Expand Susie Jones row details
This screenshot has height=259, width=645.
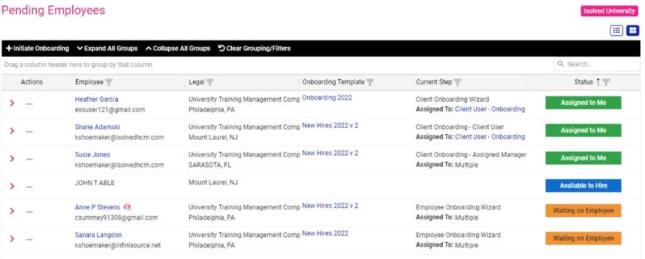coord(12,158)
